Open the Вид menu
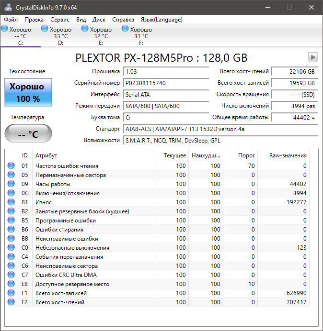 pyautogui.click(x=81, y=20)
